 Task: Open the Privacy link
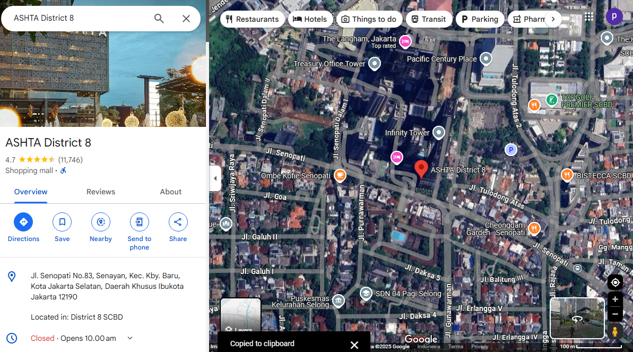click(480, 346)
